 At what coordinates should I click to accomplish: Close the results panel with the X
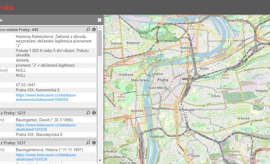[99, 20]
